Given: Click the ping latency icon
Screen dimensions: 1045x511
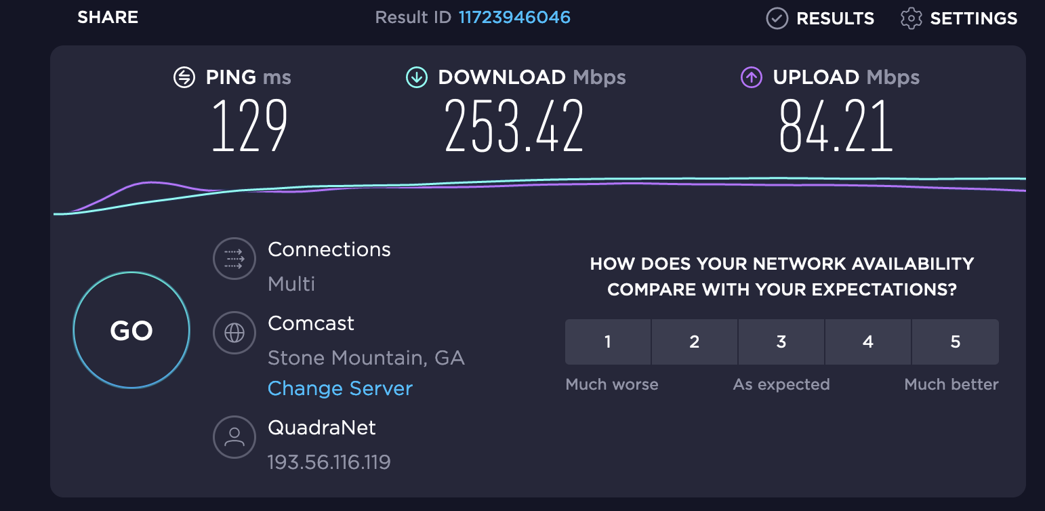Looking at the screenshot, I should (183, 78).
